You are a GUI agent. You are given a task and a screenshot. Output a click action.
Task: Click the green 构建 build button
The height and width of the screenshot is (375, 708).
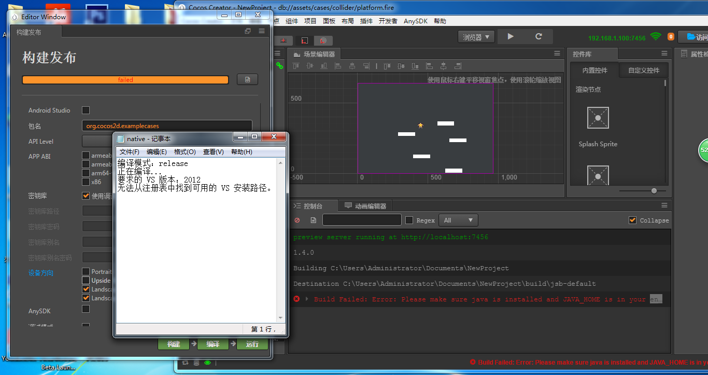(174, 344)
